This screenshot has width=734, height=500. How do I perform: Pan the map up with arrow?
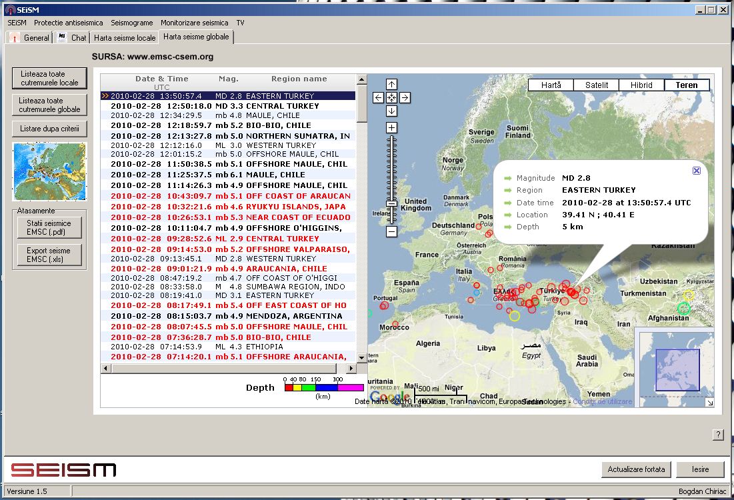(x=391, y=85)
